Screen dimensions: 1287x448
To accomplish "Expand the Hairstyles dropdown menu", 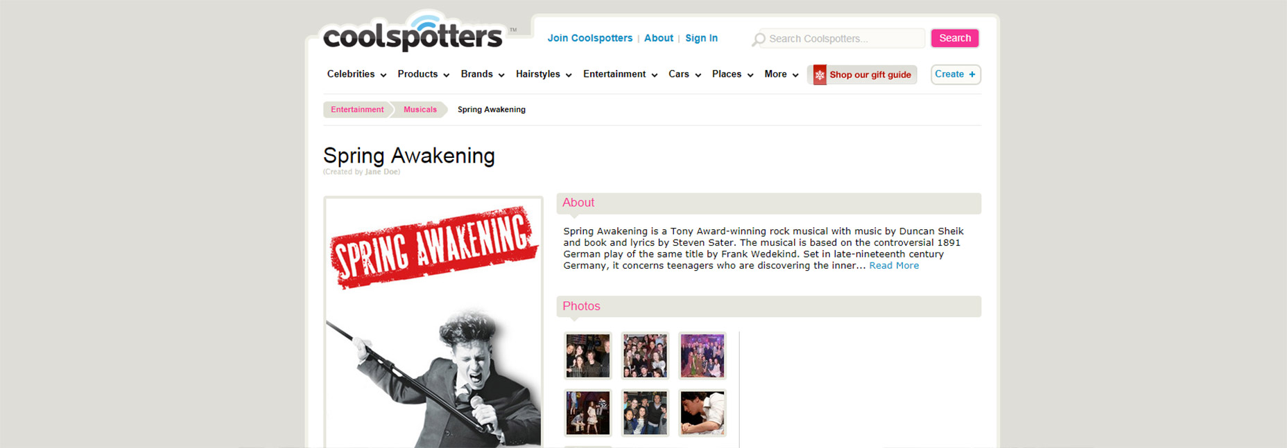I will [544, 74].
